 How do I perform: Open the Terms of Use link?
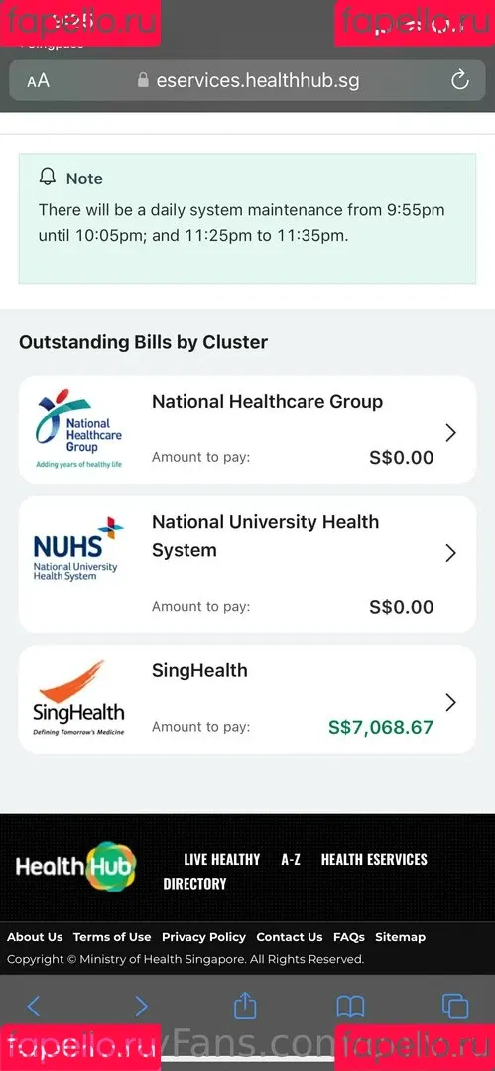(x=112, y=937)
